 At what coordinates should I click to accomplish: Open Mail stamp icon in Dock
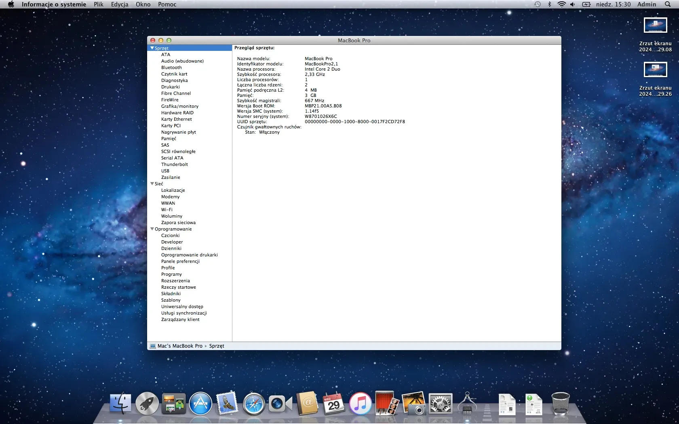pyautogui.click(x=227, y=404)
